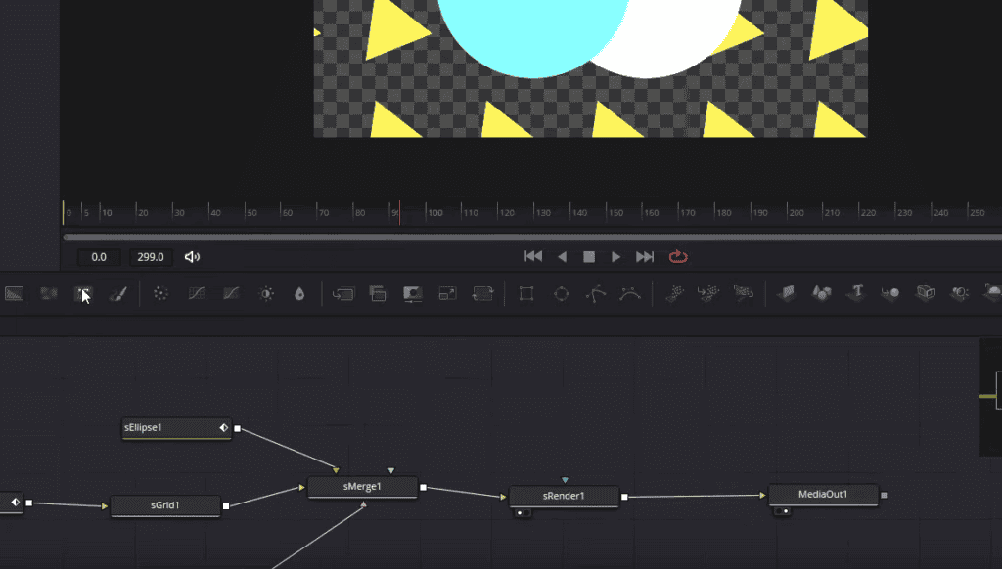Select the MediaOut1 node
This screenshot has width=1002, height=569.
(823, 495)
